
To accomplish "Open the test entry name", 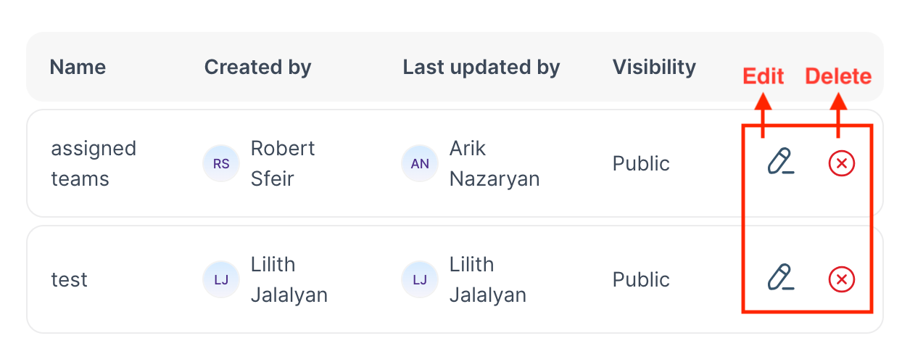I will tap(70, 279).
